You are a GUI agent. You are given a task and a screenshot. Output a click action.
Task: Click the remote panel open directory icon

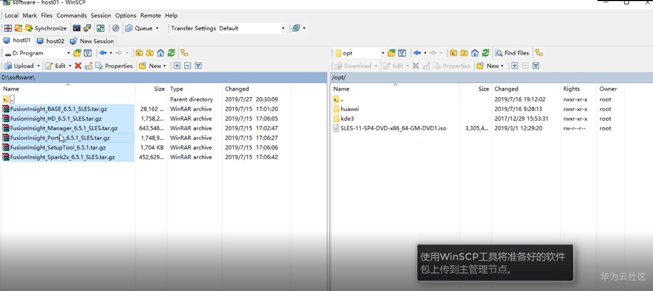[x=392, y=53]
